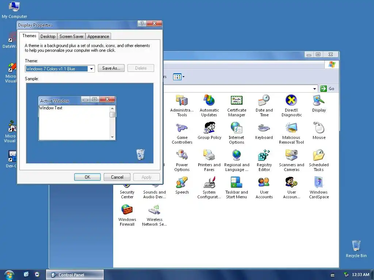
Task: Click Control Panel taskbar button
Action: coord(75,275)
